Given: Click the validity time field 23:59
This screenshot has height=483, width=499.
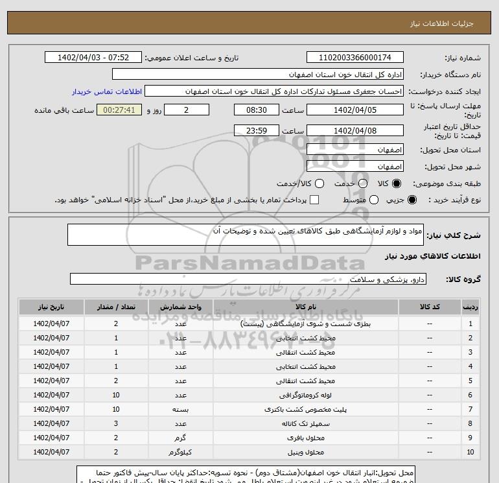Looking at the screenshot, I should (257, 130).
